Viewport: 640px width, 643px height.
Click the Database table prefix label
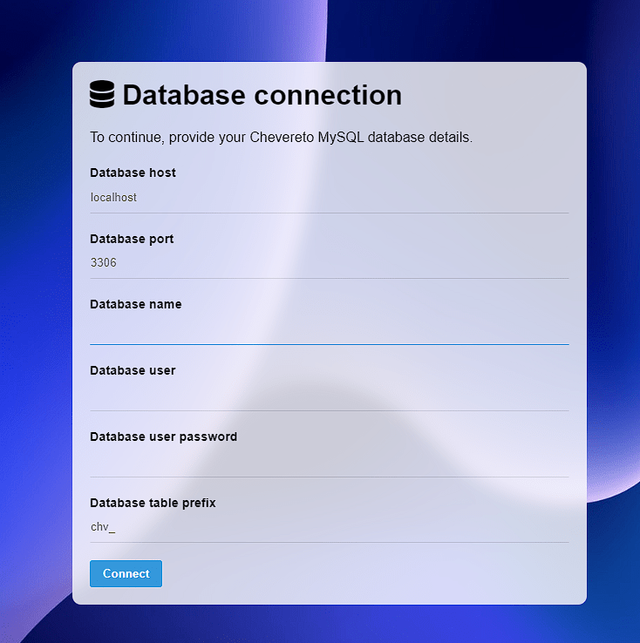(x=153, y=503)
